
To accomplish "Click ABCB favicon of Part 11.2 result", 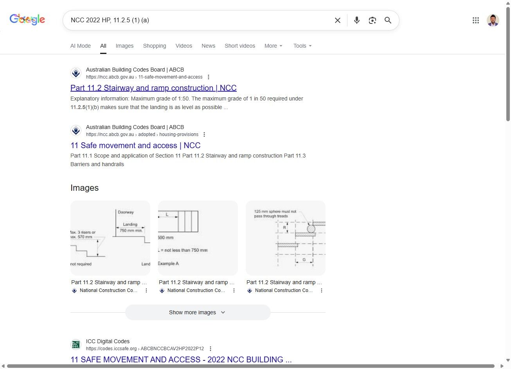I will click(x=76, y=73).
